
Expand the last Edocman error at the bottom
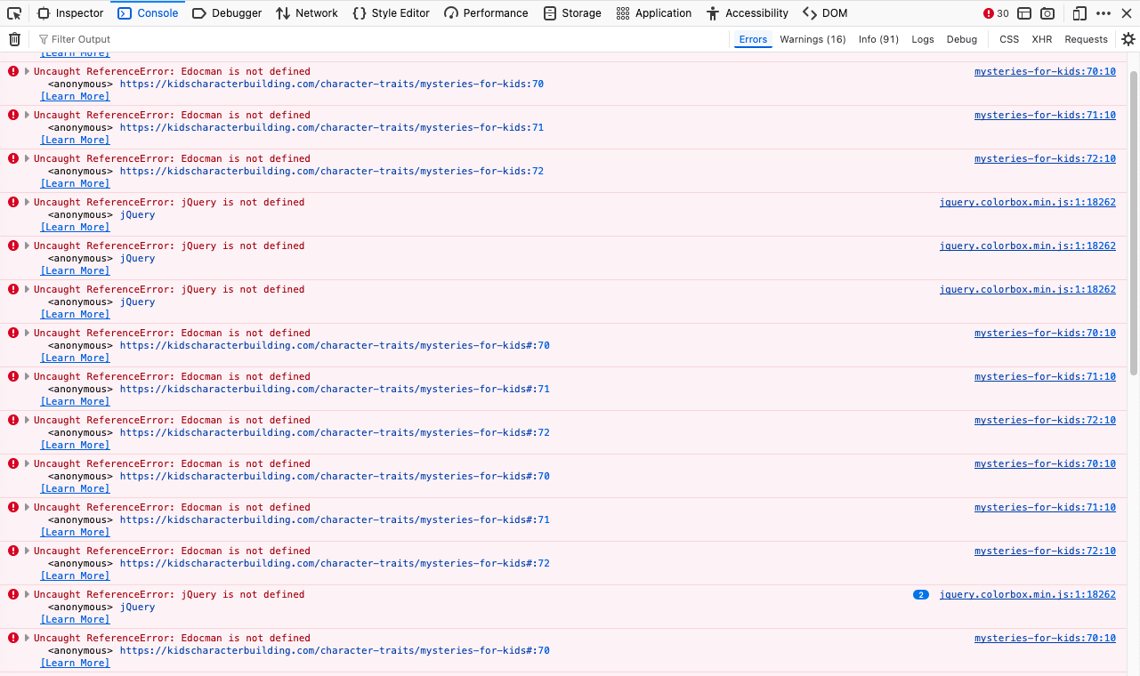click(x=28, y=638)
